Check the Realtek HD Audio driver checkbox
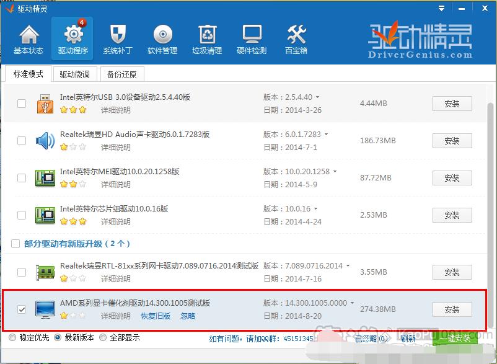 pos(22,141)
